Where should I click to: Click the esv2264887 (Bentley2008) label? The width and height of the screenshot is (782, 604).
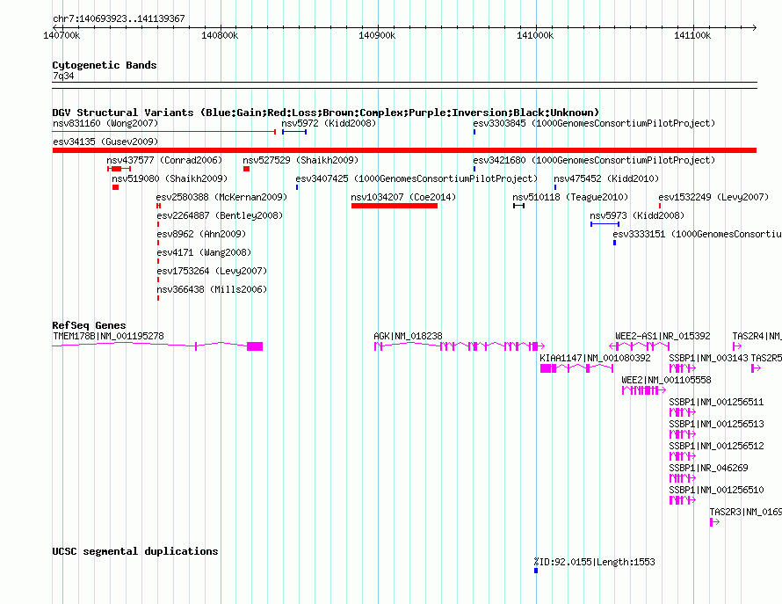(220, 215)
